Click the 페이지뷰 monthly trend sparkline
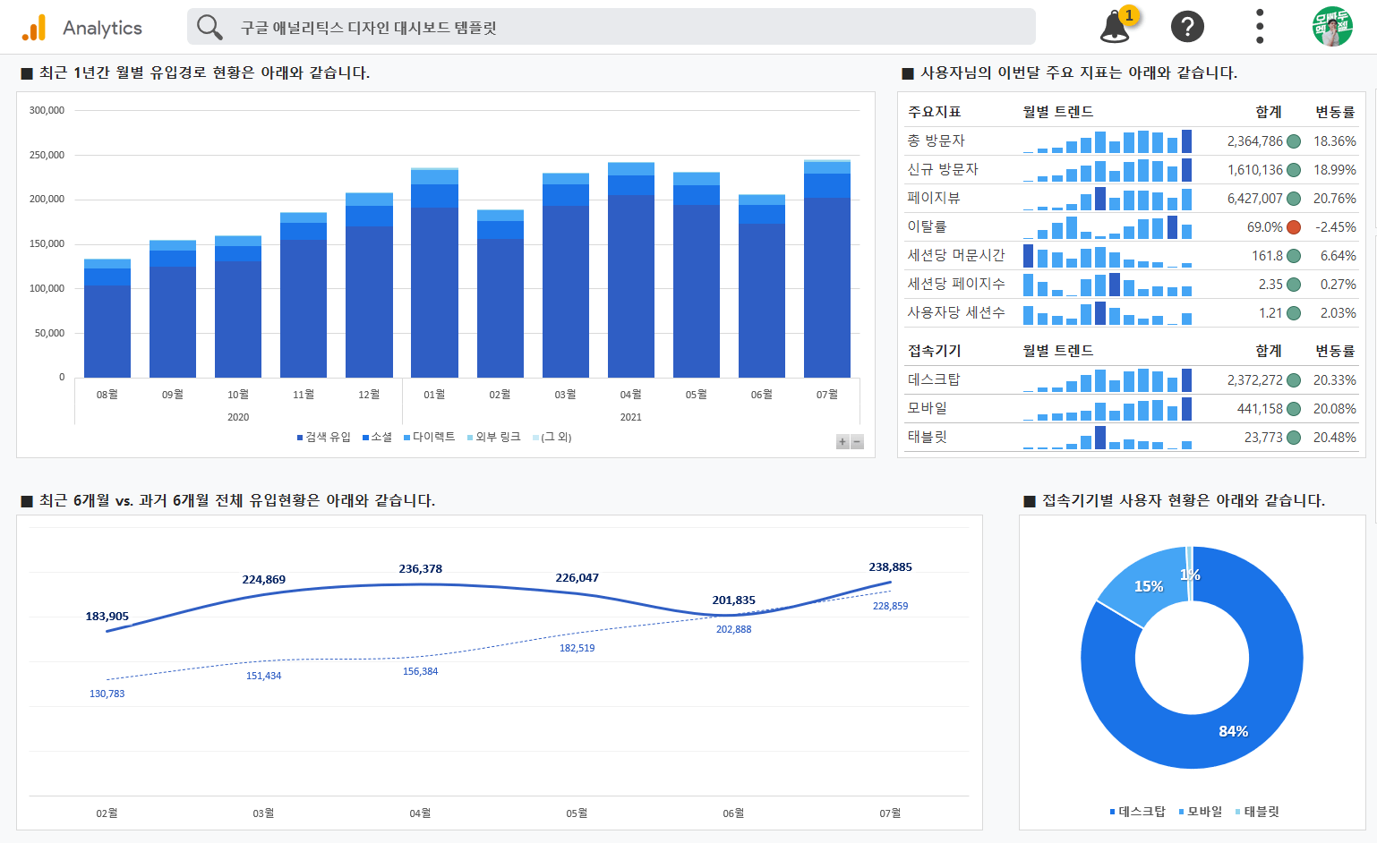This screenshot has height=843, width=1377. [1108, 199]
